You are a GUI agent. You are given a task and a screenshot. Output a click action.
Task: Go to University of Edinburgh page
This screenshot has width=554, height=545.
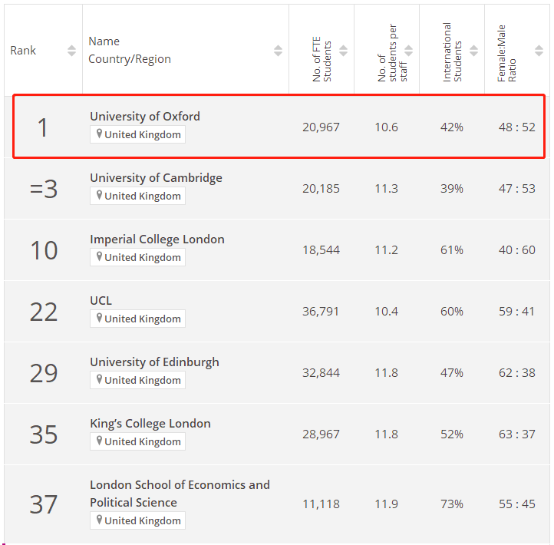tap(154, 362)
